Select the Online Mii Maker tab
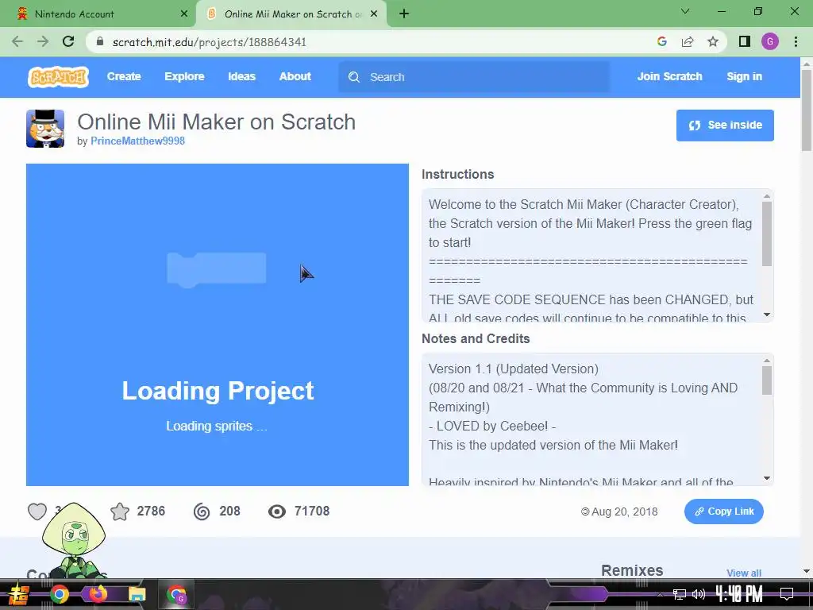This screenshot has width=813, height=610. [x=291, y=14]
